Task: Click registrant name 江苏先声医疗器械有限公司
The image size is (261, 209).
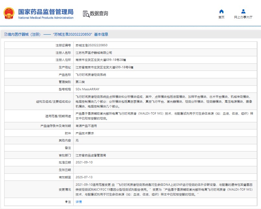Action: pos(94,52)
